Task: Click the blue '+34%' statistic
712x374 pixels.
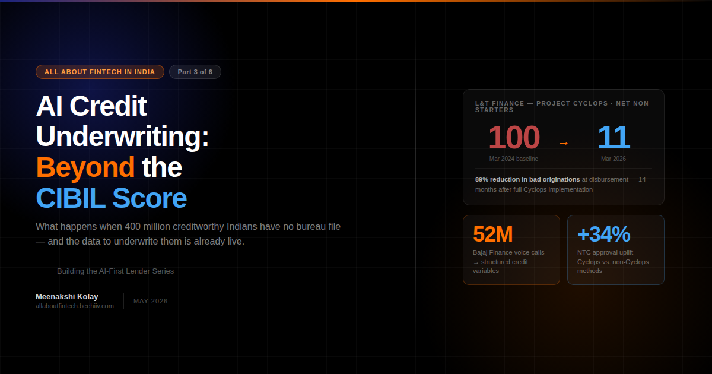Action: pyautogui.click(x=603, y=234)
